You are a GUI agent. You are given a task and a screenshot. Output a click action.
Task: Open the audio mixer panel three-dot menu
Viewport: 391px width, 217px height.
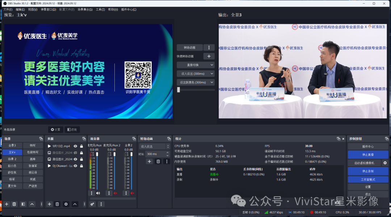coord(101,204)
